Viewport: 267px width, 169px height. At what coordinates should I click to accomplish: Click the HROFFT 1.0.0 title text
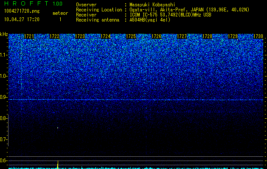click(x=33, y=3)
